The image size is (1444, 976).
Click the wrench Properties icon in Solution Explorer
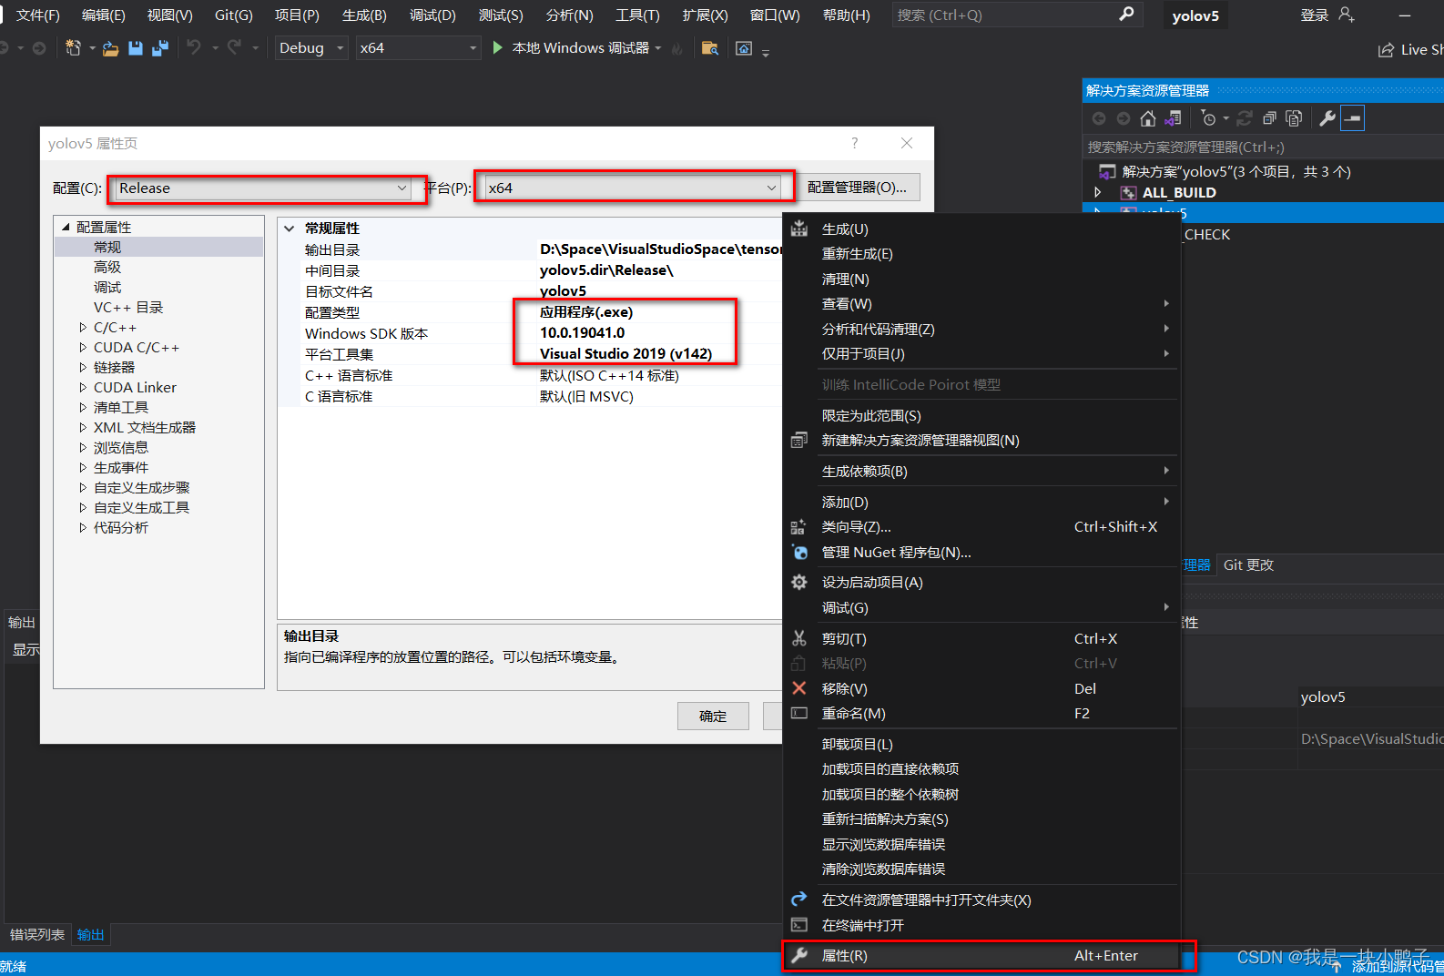(1327, 118)
